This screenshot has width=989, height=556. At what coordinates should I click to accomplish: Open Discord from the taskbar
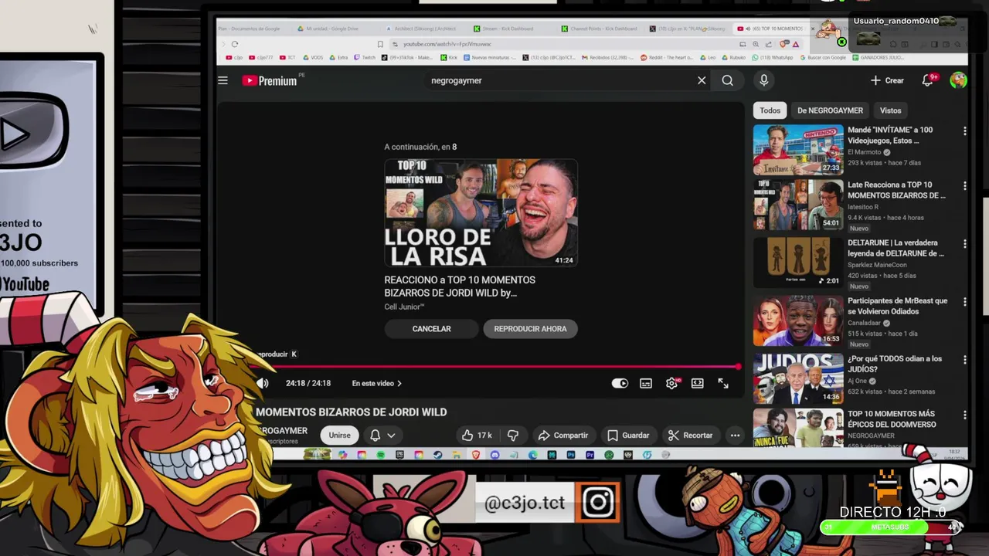494,455
